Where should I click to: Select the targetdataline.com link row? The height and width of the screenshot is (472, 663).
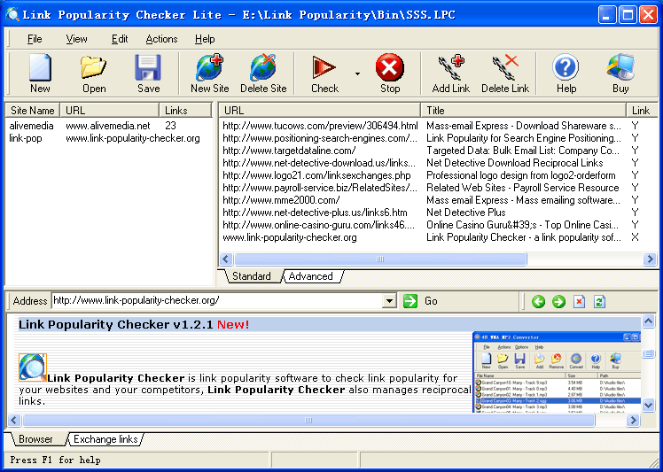[438, 151]
